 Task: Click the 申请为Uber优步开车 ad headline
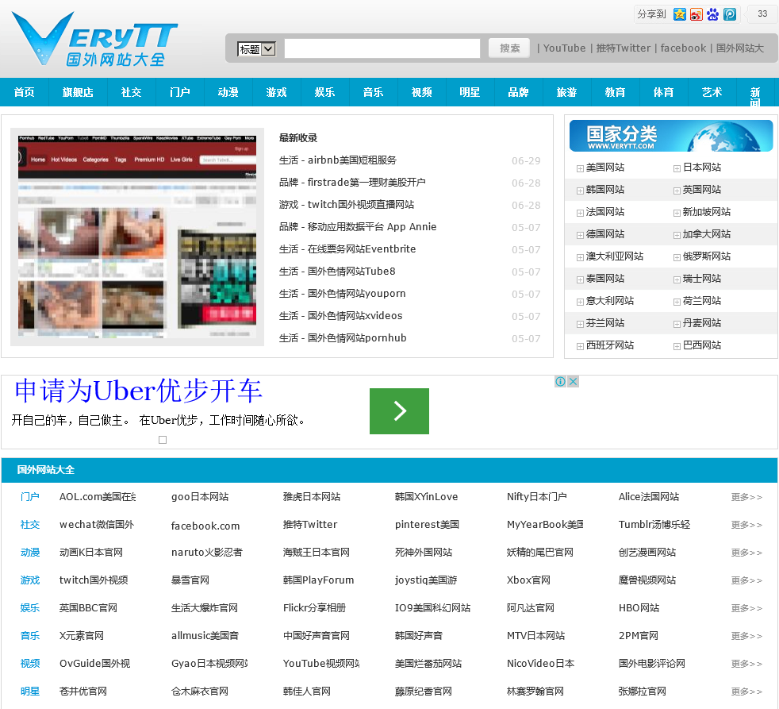[138, 391]
